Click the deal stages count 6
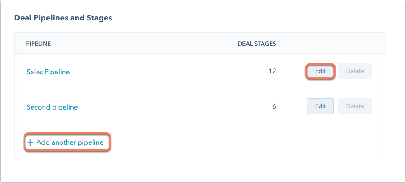The height and width of the screenshot is (183, 406). pos(274,106)
